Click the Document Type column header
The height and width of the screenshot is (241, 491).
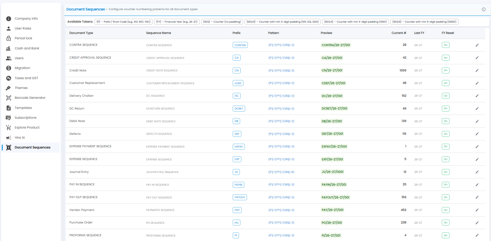pyautogui.click(x=81, y=33)
